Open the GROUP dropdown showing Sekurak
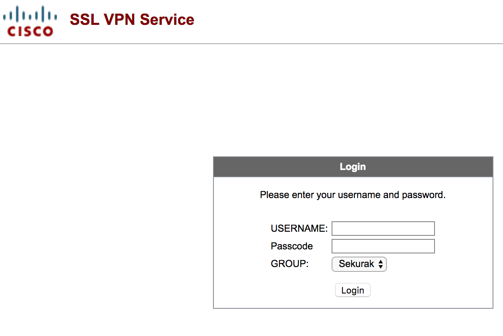503x336 pixels. click(x=359, y=264)
